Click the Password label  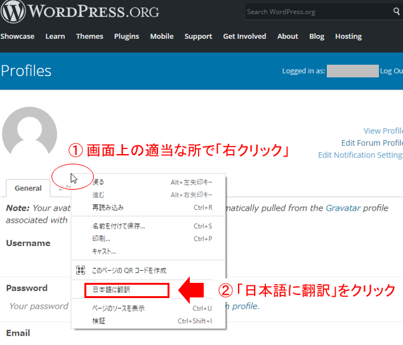click(27, 288)
